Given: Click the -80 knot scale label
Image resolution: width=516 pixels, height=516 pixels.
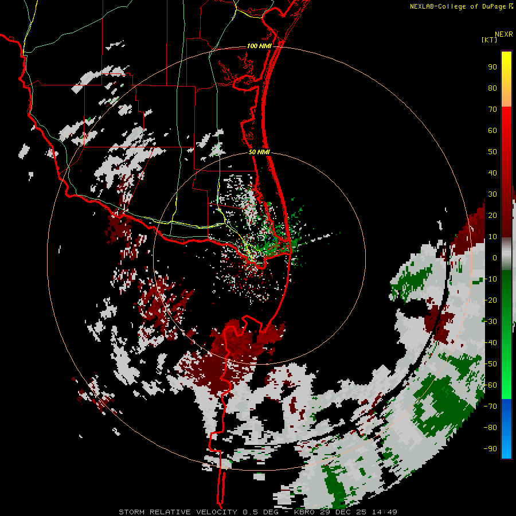Looking at the screenshot, I should [490, 428].
